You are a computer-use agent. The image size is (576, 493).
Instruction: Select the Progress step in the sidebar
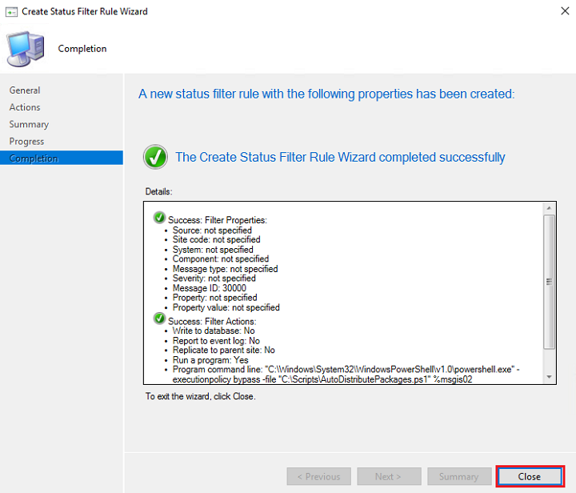(26, 142)
